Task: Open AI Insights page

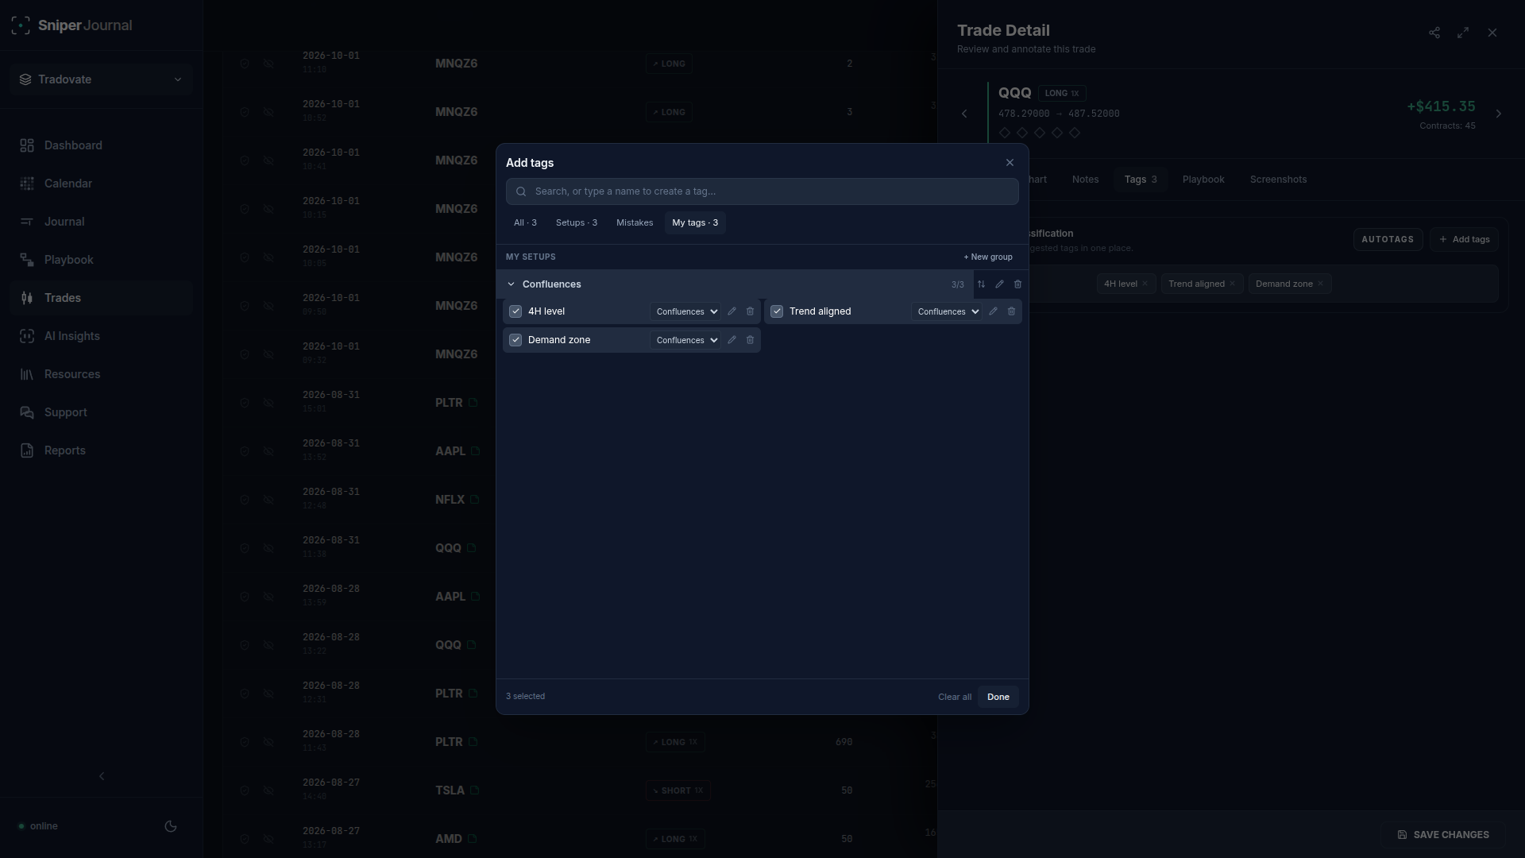Action: point(101,336)
